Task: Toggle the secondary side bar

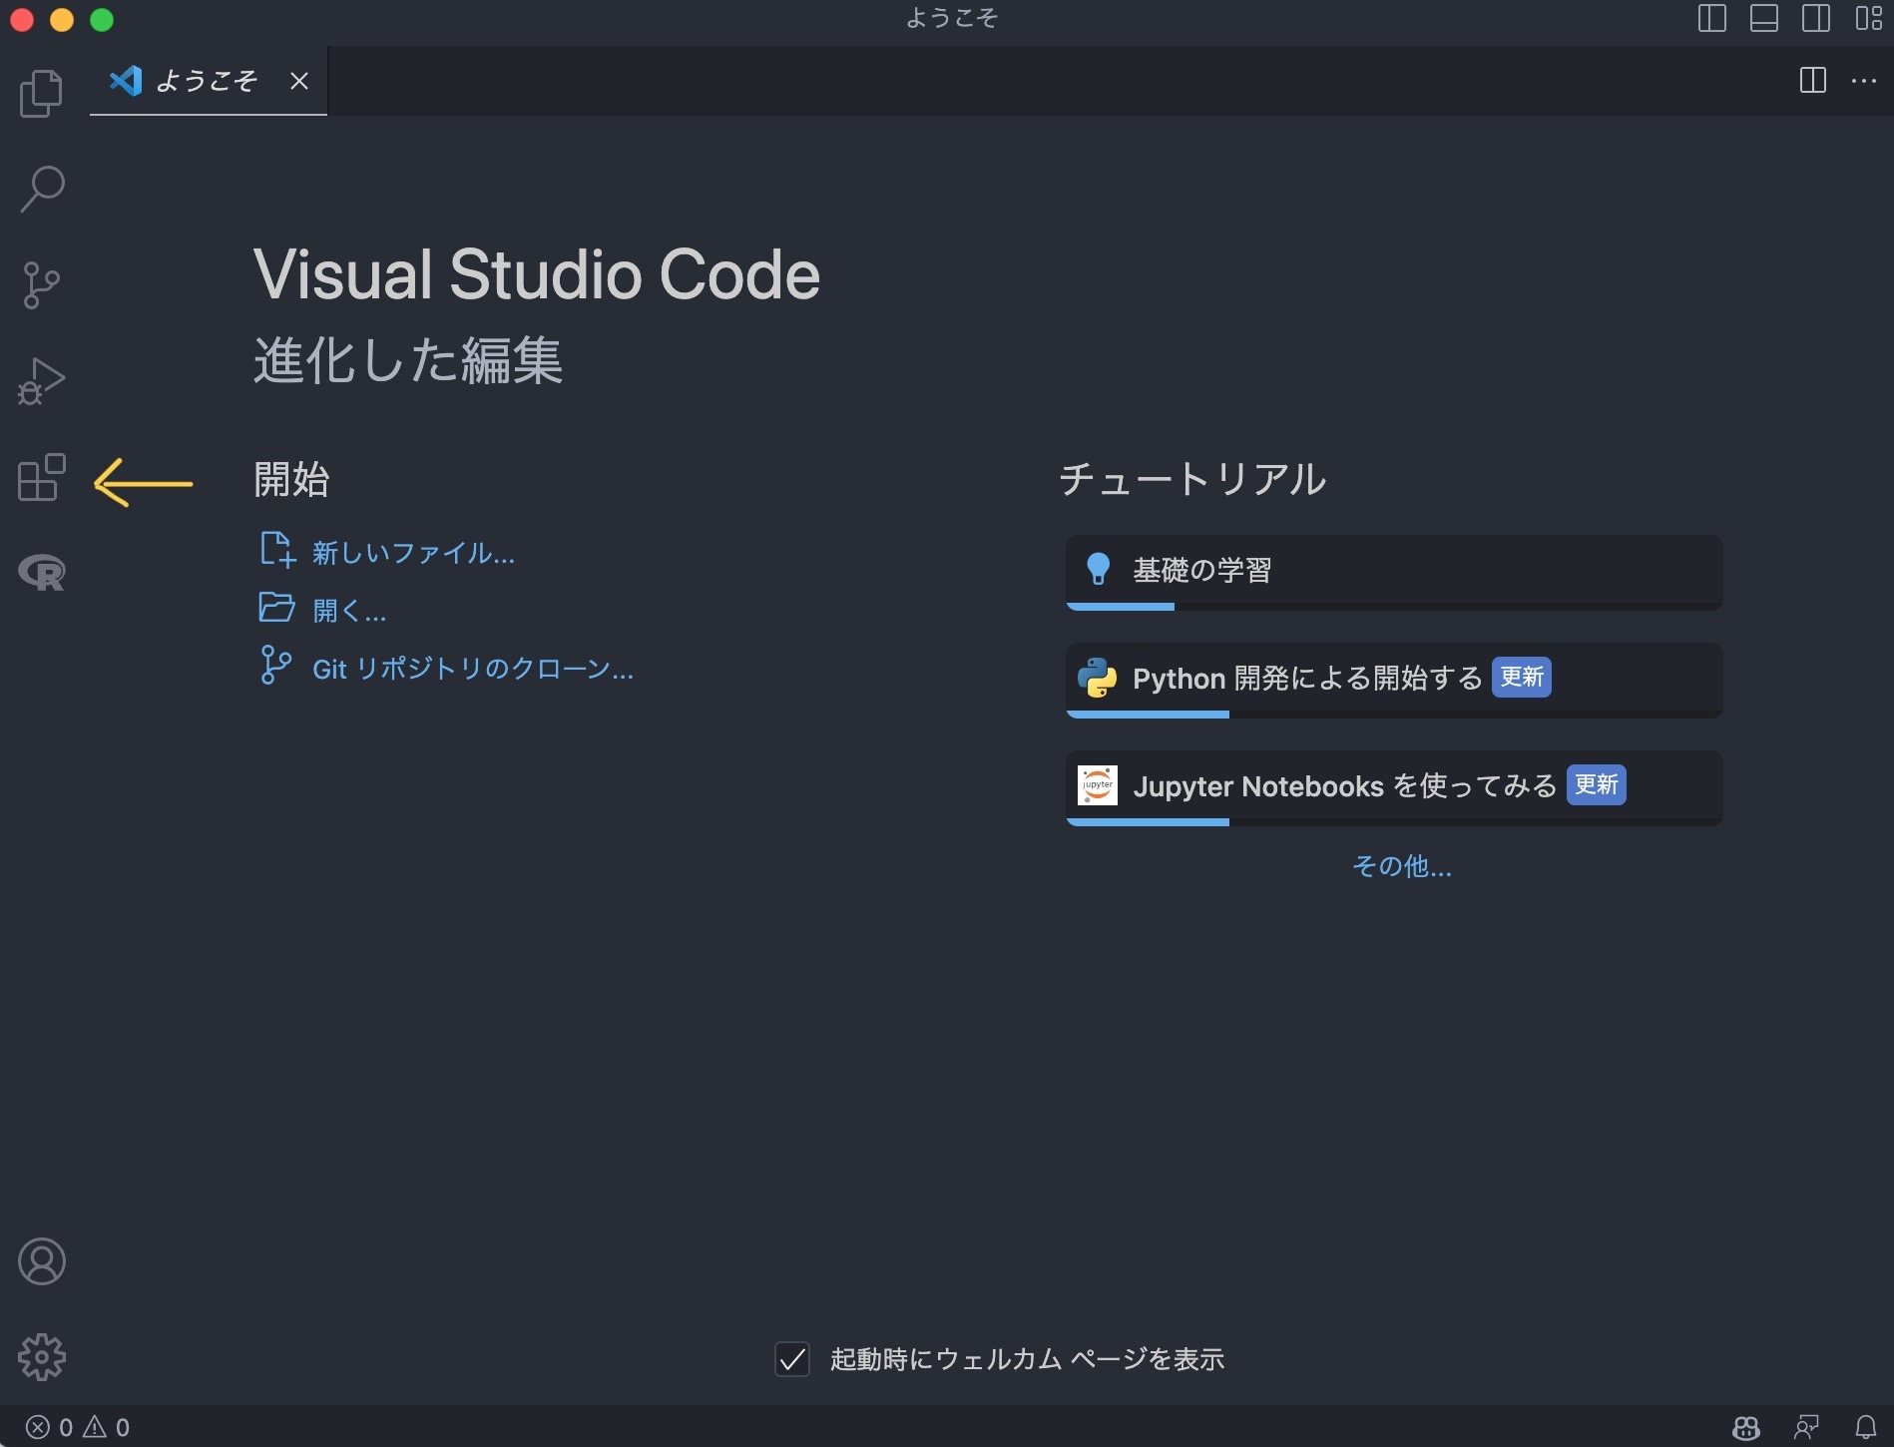Action: pyautogui.click(x=1815, y=19)
